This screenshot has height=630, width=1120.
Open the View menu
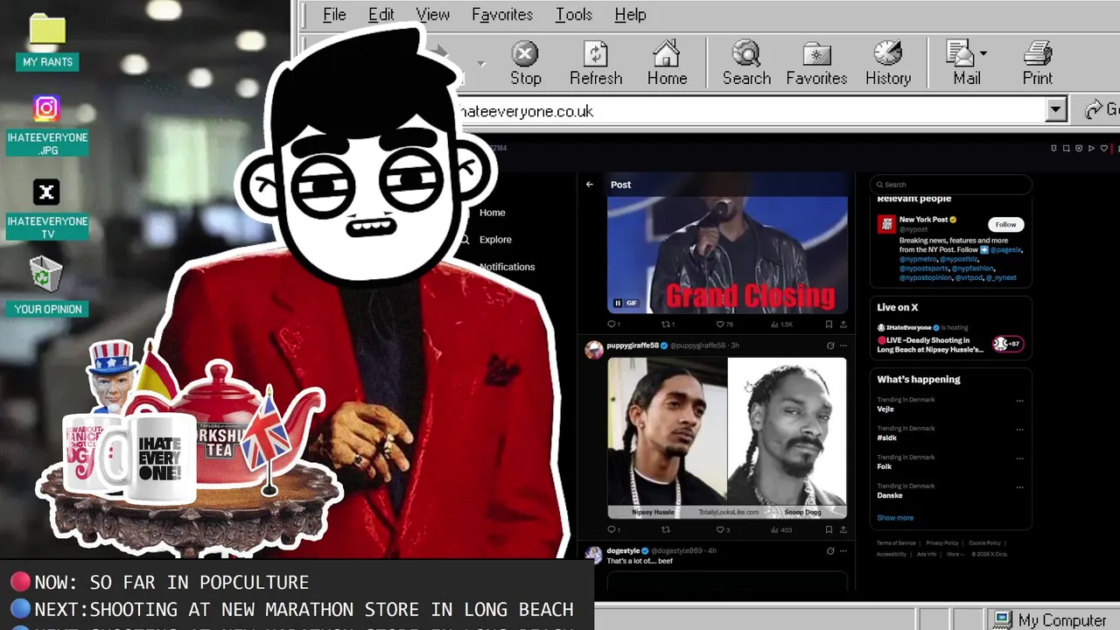tap(432, 15)
